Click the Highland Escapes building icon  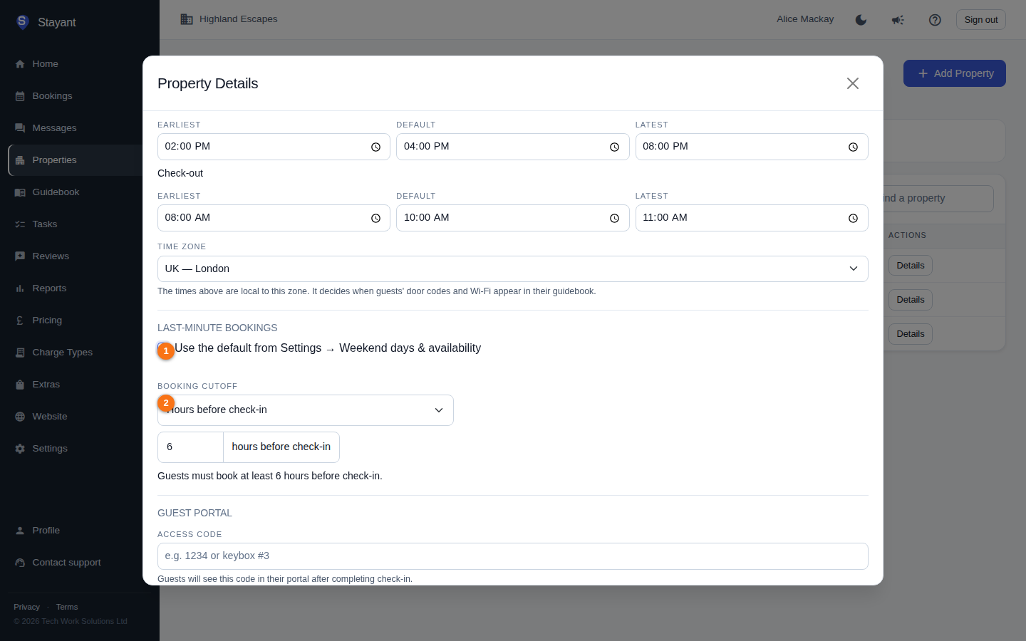(187, 19)
